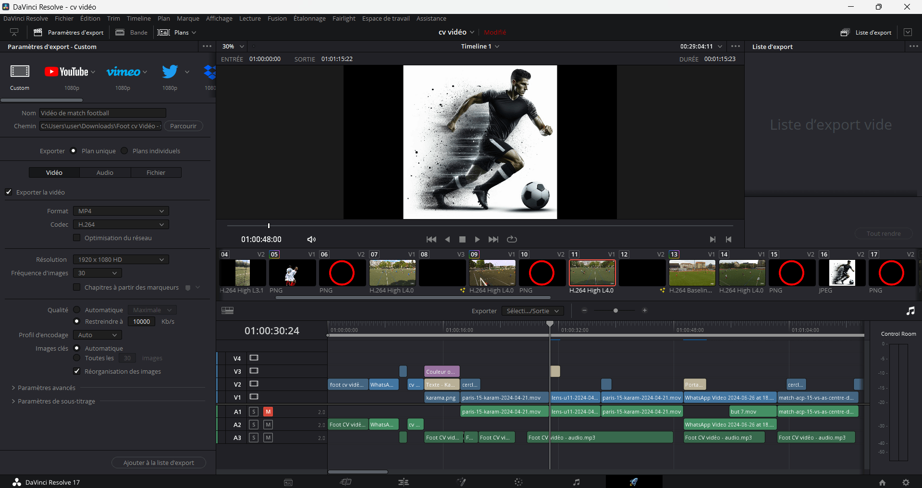922x488 pixels.
Task: Select Plans individuels radio button
Action: pyautogui.click(x=124, y=151)
